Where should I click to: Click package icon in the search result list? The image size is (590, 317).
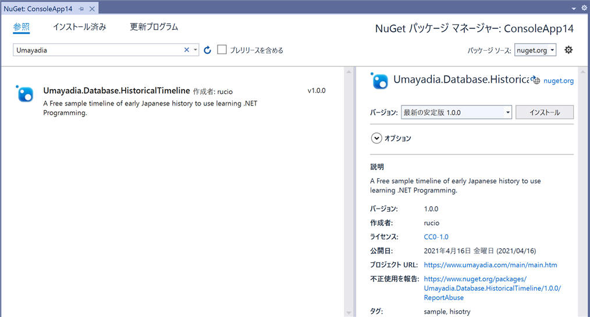(x=25, y=93)
